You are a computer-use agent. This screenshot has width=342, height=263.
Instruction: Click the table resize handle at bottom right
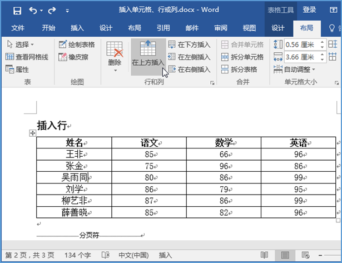click(338, 220)
